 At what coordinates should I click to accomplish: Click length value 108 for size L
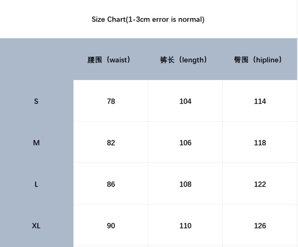click(x=185, y=184)
